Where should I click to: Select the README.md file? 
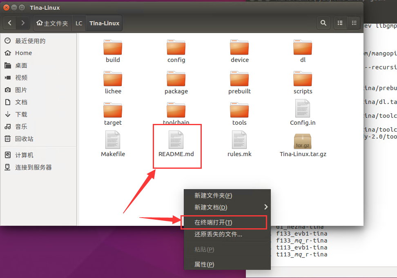[176, 144]
